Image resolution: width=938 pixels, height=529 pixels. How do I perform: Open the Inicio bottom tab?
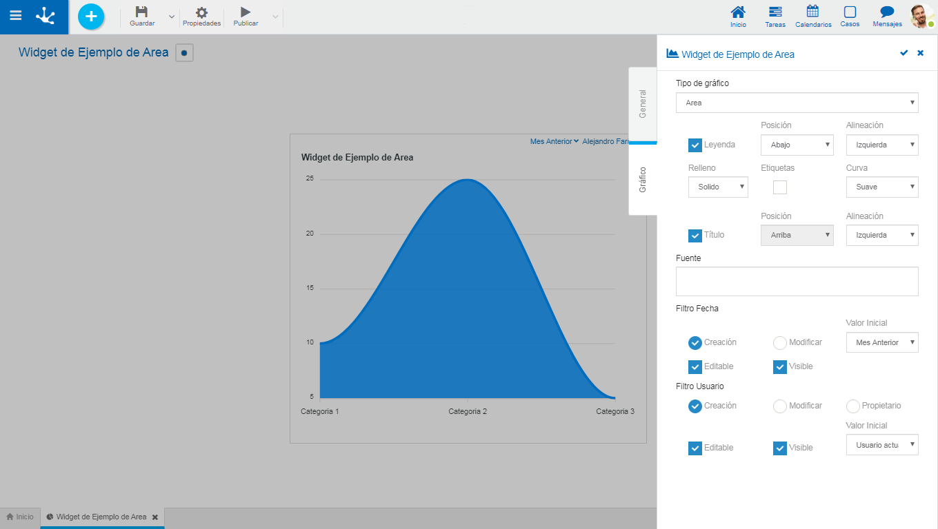[20, 517]
